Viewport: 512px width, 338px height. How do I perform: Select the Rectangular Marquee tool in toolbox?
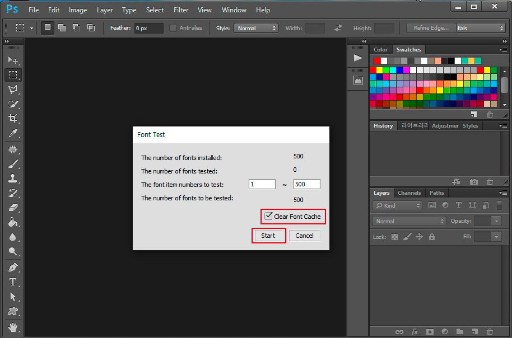point(13,75)
